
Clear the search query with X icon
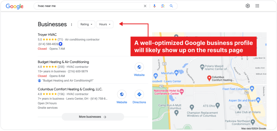(x=145, y=6)
